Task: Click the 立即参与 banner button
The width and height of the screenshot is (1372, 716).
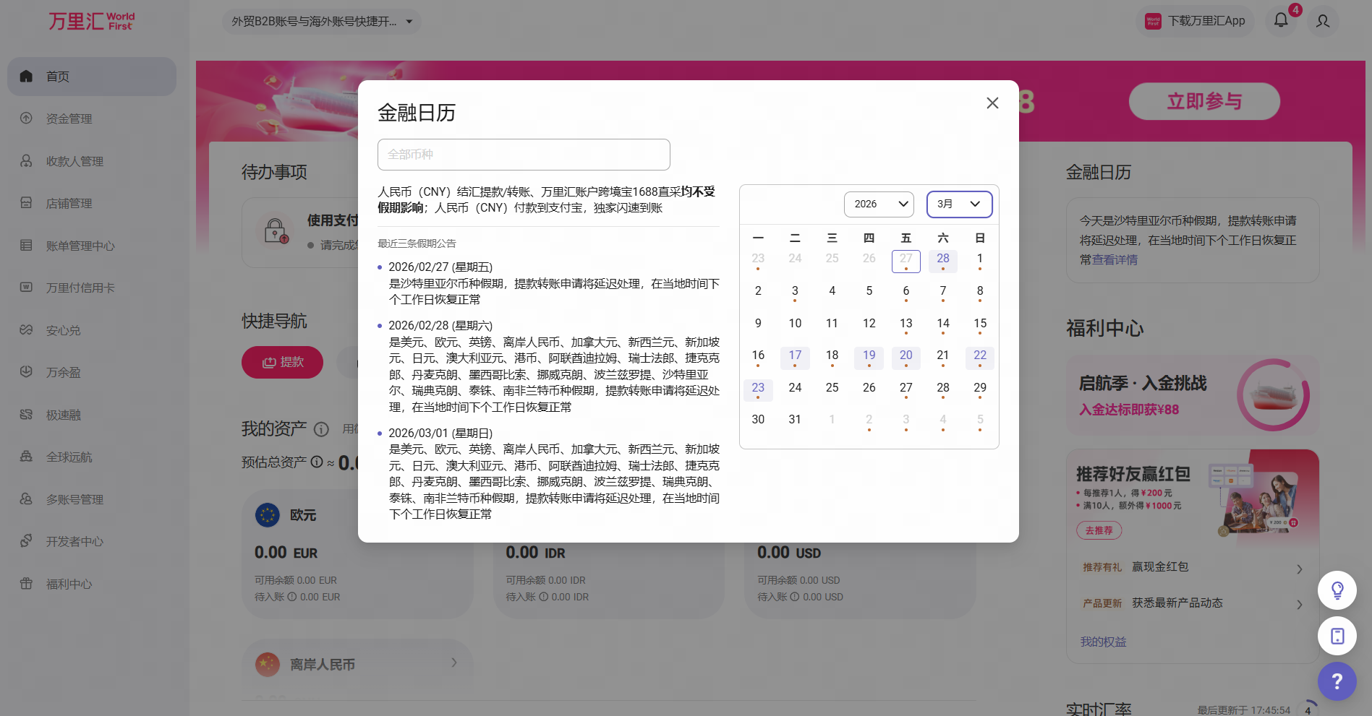Action: pos(1204,101)
